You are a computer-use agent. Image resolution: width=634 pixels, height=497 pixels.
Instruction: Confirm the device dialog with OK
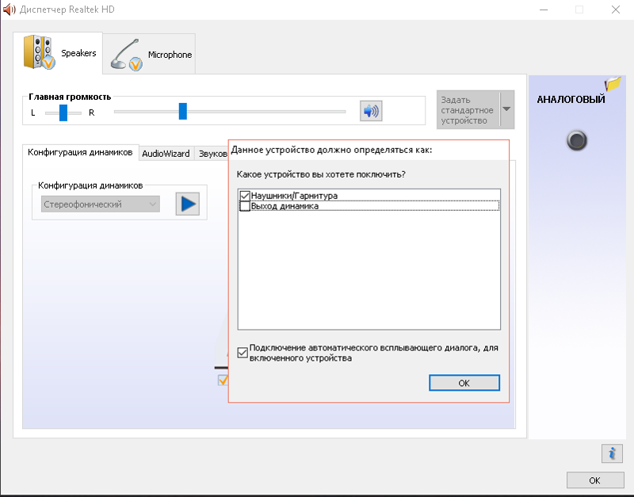[x=464, y=383]
